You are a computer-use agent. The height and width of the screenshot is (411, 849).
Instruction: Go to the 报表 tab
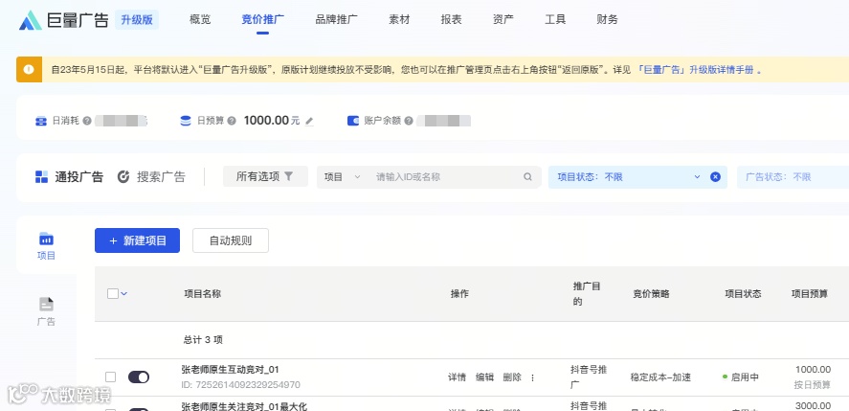452,20
